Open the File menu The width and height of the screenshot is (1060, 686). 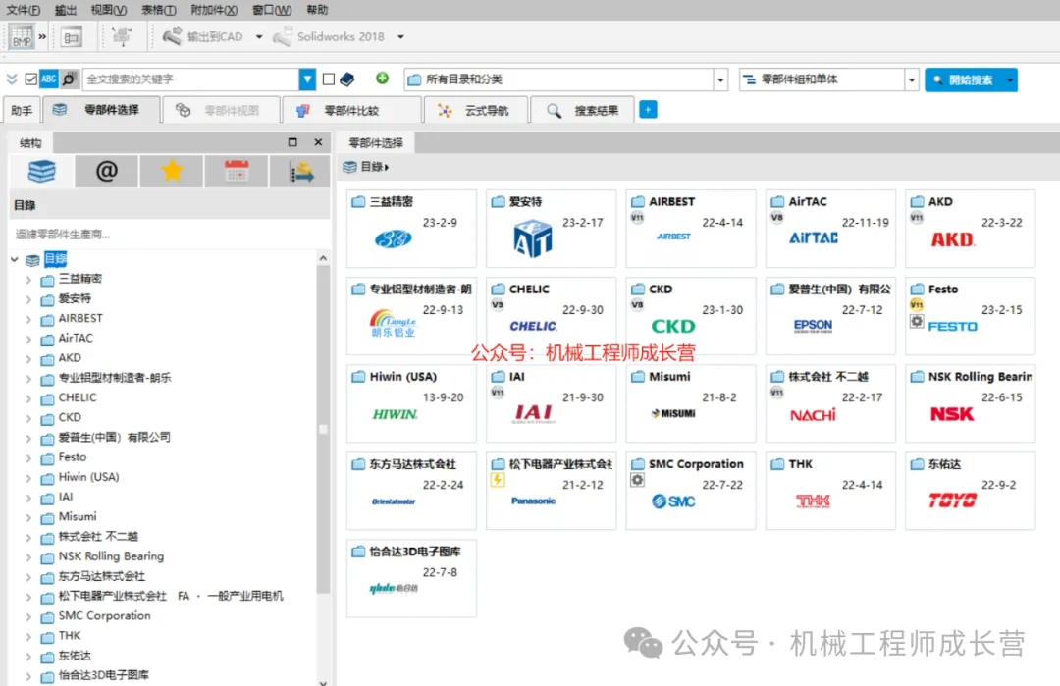(23, 10)
